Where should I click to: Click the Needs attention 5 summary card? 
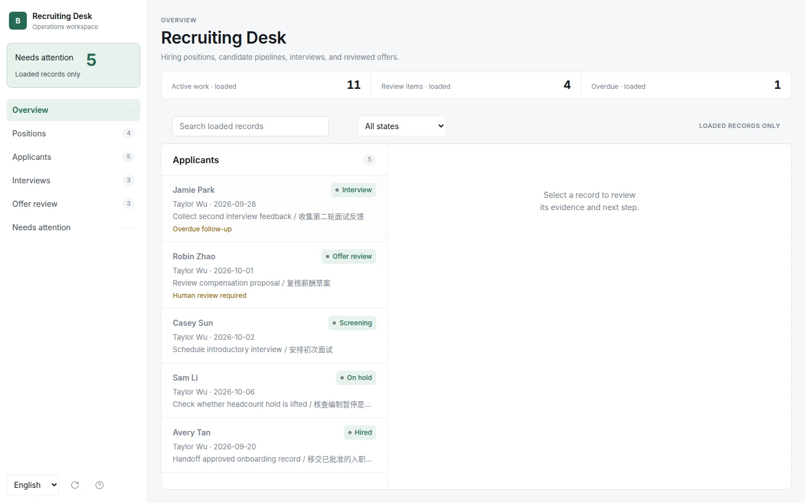73,65
